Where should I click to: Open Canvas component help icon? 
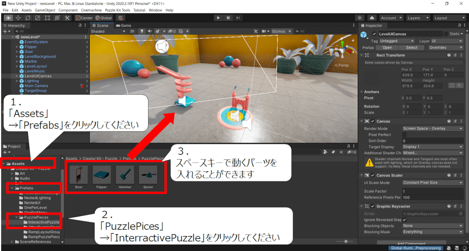tap(449, 121)
